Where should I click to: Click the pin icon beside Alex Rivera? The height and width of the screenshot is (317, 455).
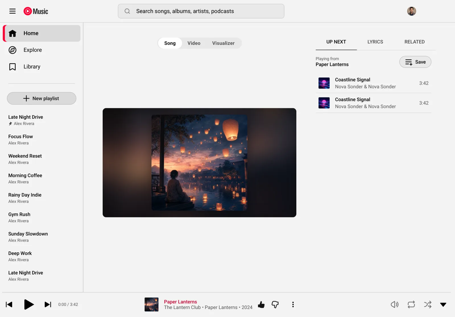[x=11, y=124]
